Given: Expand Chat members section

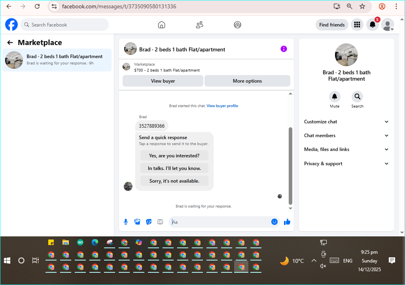Looking at the screenshot, I should 346,136.
